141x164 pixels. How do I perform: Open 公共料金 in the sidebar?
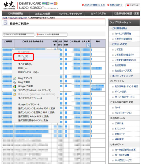pos(119,123)
